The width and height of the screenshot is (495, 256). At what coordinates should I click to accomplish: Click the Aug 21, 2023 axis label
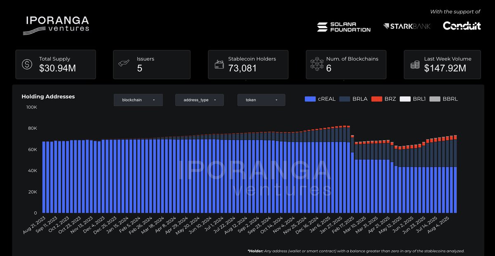coord(34,226)
